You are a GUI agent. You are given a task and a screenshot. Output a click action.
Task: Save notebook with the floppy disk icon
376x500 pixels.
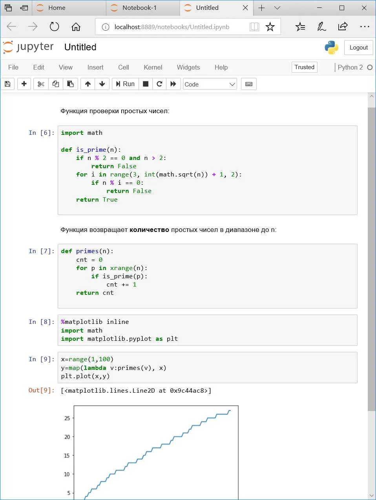(7, 84)
